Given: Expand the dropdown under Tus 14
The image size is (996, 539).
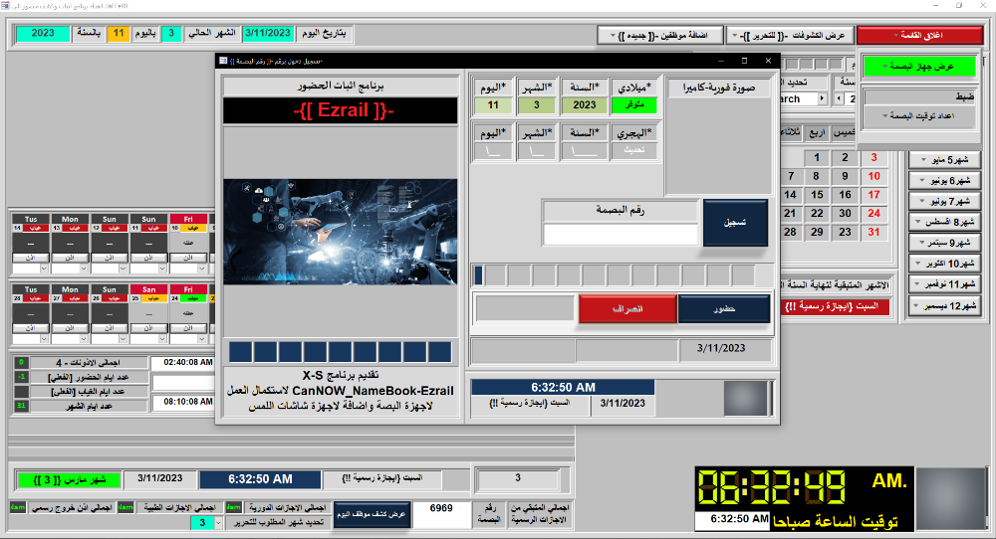Looking at the screenshot, I should click(x=44, y=269).
